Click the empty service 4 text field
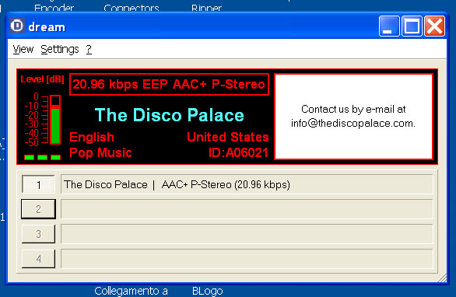This screenshot has height=297, width=456. point(247,258)
